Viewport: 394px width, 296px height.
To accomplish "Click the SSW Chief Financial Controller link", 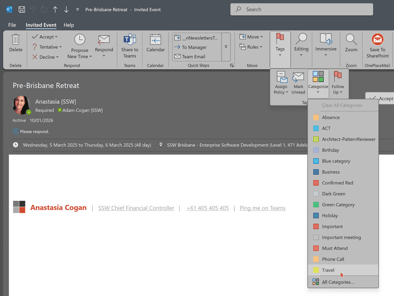I will tap(136, 208).
